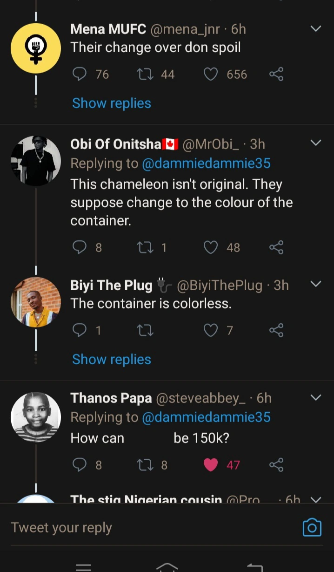The image size is (334, 572).
Task: Unlike Thanos Papa's 150k tweet
Action: 211,464
